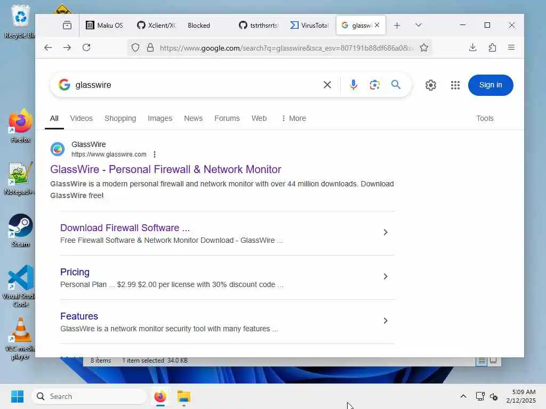Switch File Explorer to large icons view
Viewport: 546px width, 409px height.
pos(493,361)
